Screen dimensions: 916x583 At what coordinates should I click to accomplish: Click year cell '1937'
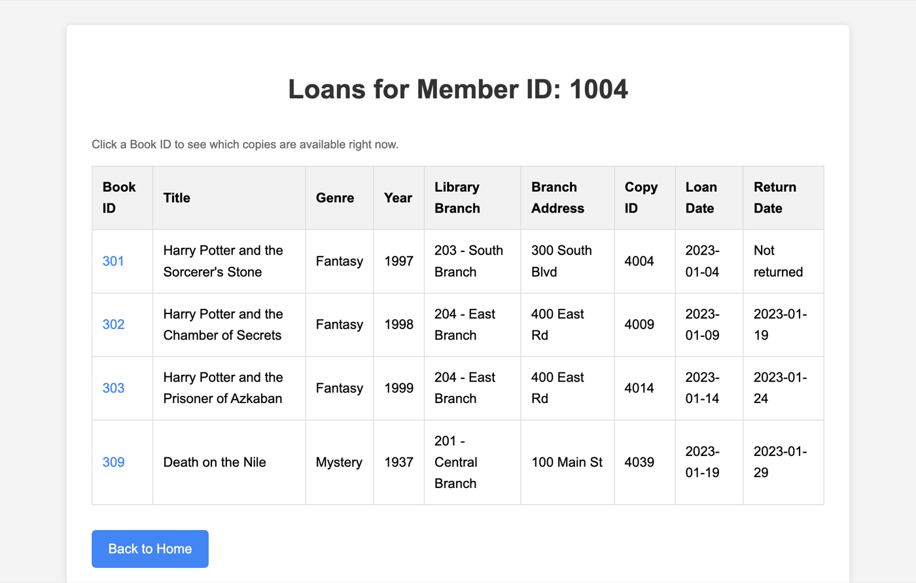(x=399, y=462)
